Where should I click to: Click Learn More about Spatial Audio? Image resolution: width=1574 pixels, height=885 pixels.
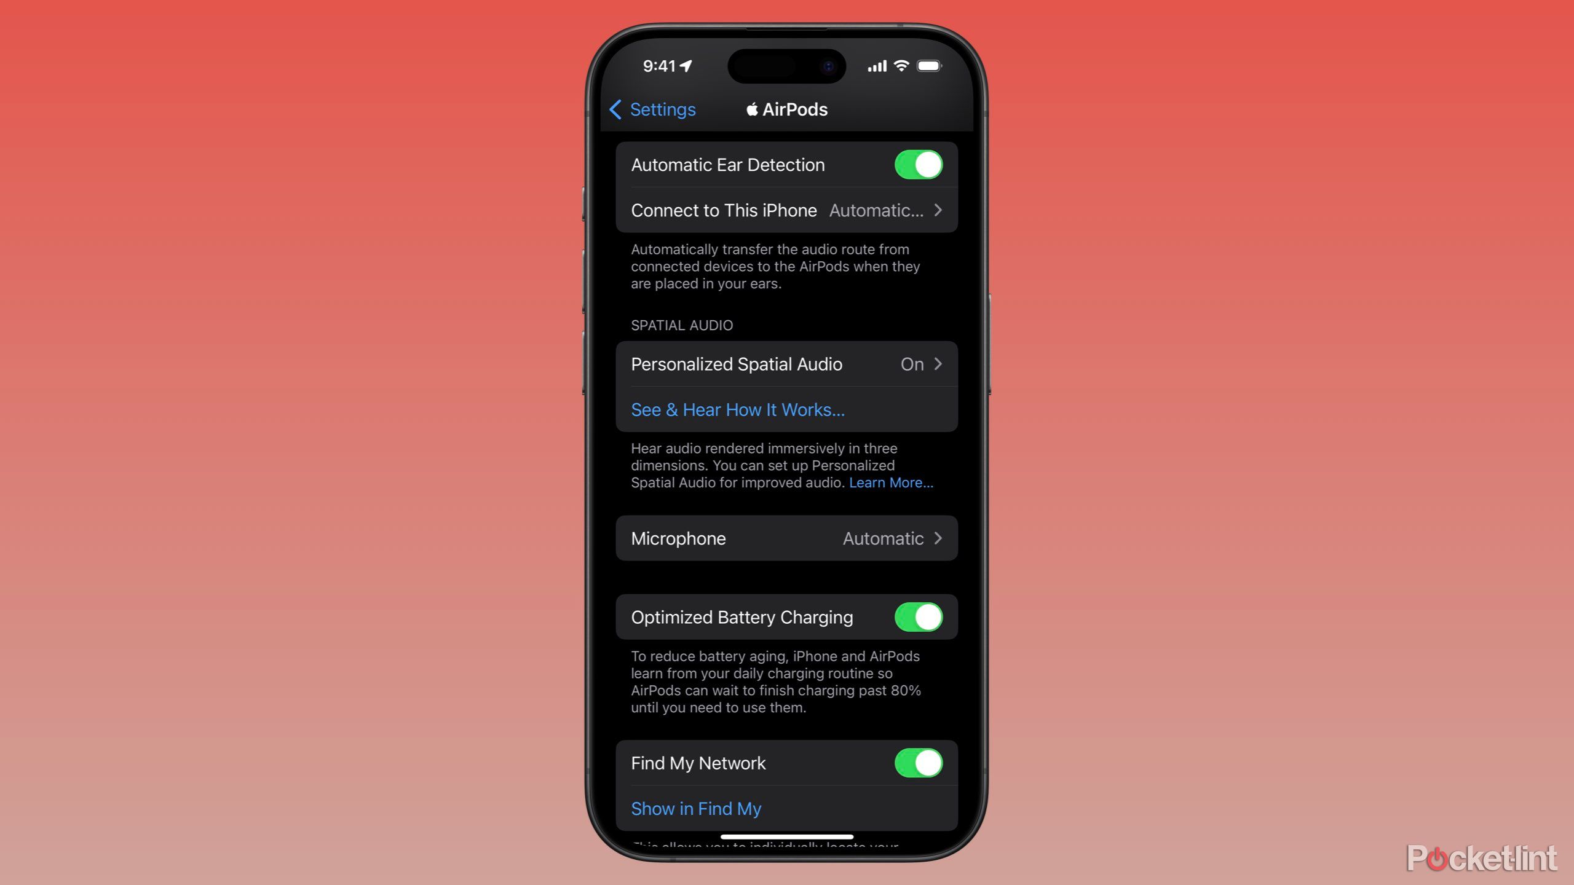coord(891,482)
